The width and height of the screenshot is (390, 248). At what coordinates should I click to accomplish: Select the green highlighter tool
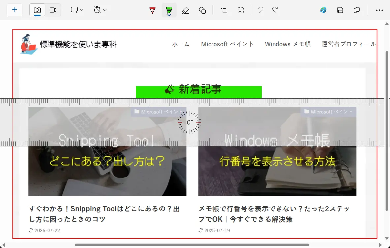pos(169,10)
